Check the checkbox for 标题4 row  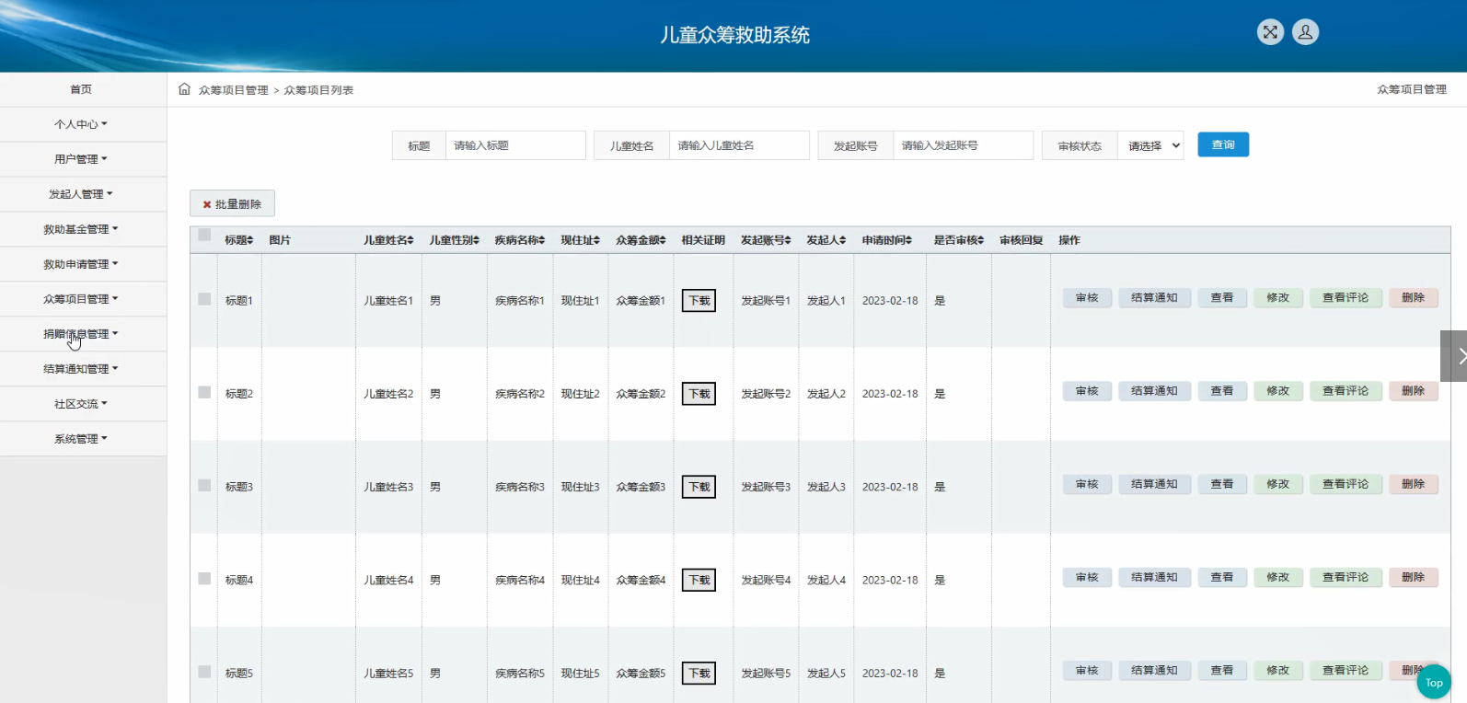[x=204, y=579]
